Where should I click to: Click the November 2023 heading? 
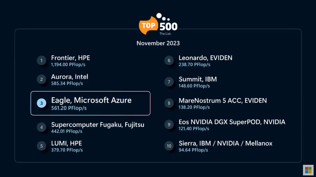(158, 43)
